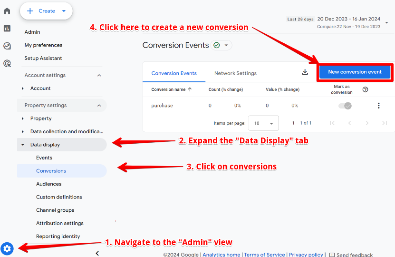Open the Advertising icon in left rail
Viewport: 395px width, 257px height.
7,63
